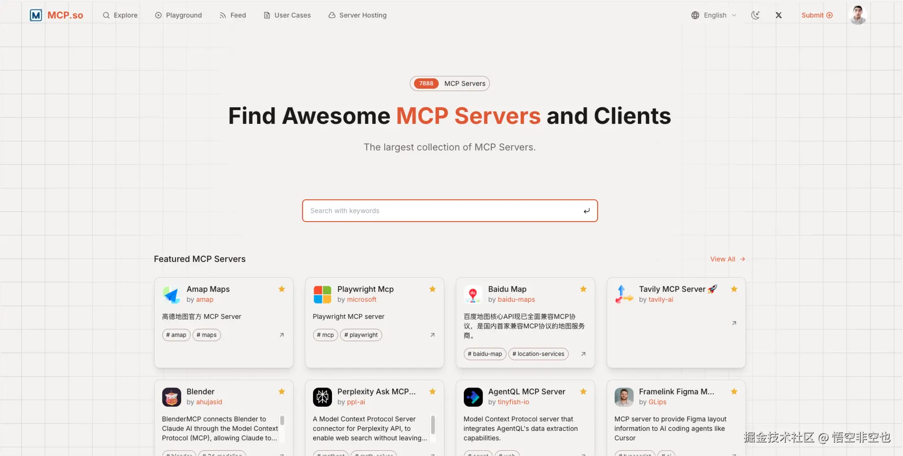This screenshot has width=903, height=456.
Task: Click the star on Perplexity Ask card
Action: [433, 391]
